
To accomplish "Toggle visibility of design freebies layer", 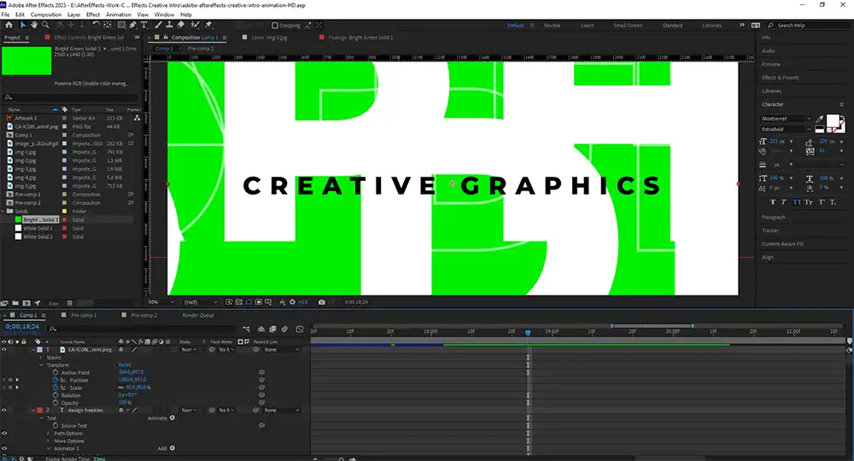I will point(4,411).
